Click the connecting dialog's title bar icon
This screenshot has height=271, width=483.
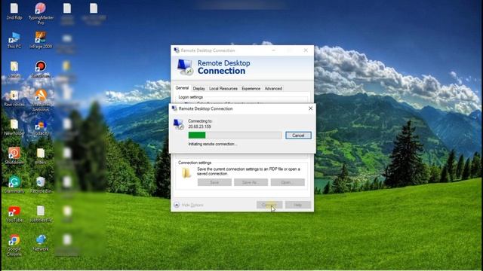174,108
